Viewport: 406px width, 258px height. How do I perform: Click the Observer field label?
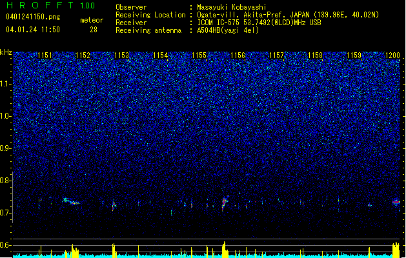pyautogui.click(x=131, y=7)
